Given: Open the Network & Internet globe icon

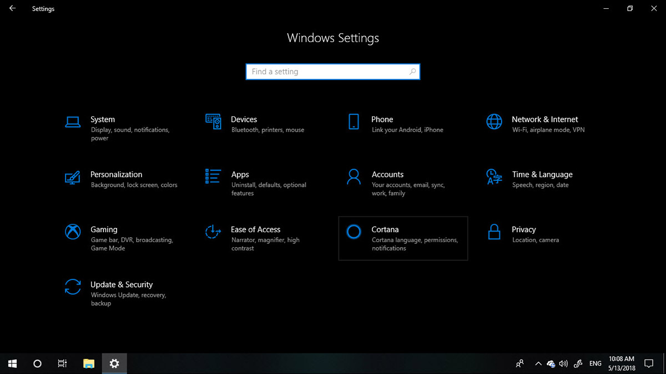Looking at the screenshot, I should pyautogui.click(x=494, y=122).
